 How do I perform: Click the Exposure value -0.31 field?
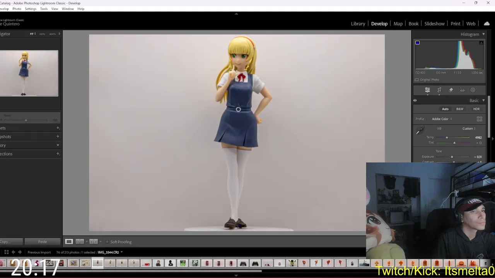coord(478,157)
